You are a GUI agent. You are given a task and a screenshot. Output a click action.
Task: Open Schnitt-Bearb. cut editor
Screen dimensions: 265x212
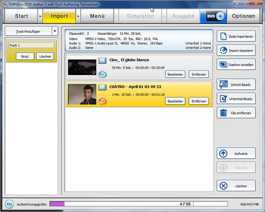tap(236, 84)
